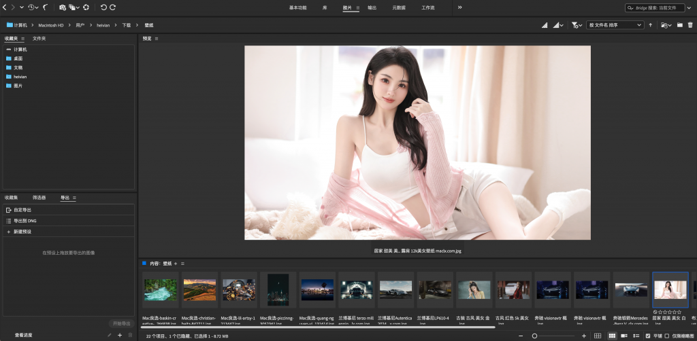Click 用户 in the path bar
697x341 pixels.
click(x=80, y=25)
